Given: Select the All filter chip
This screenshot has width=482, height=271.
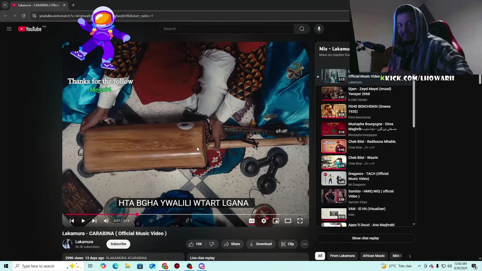Looking at the screenshot, I should tap(320, 256).
